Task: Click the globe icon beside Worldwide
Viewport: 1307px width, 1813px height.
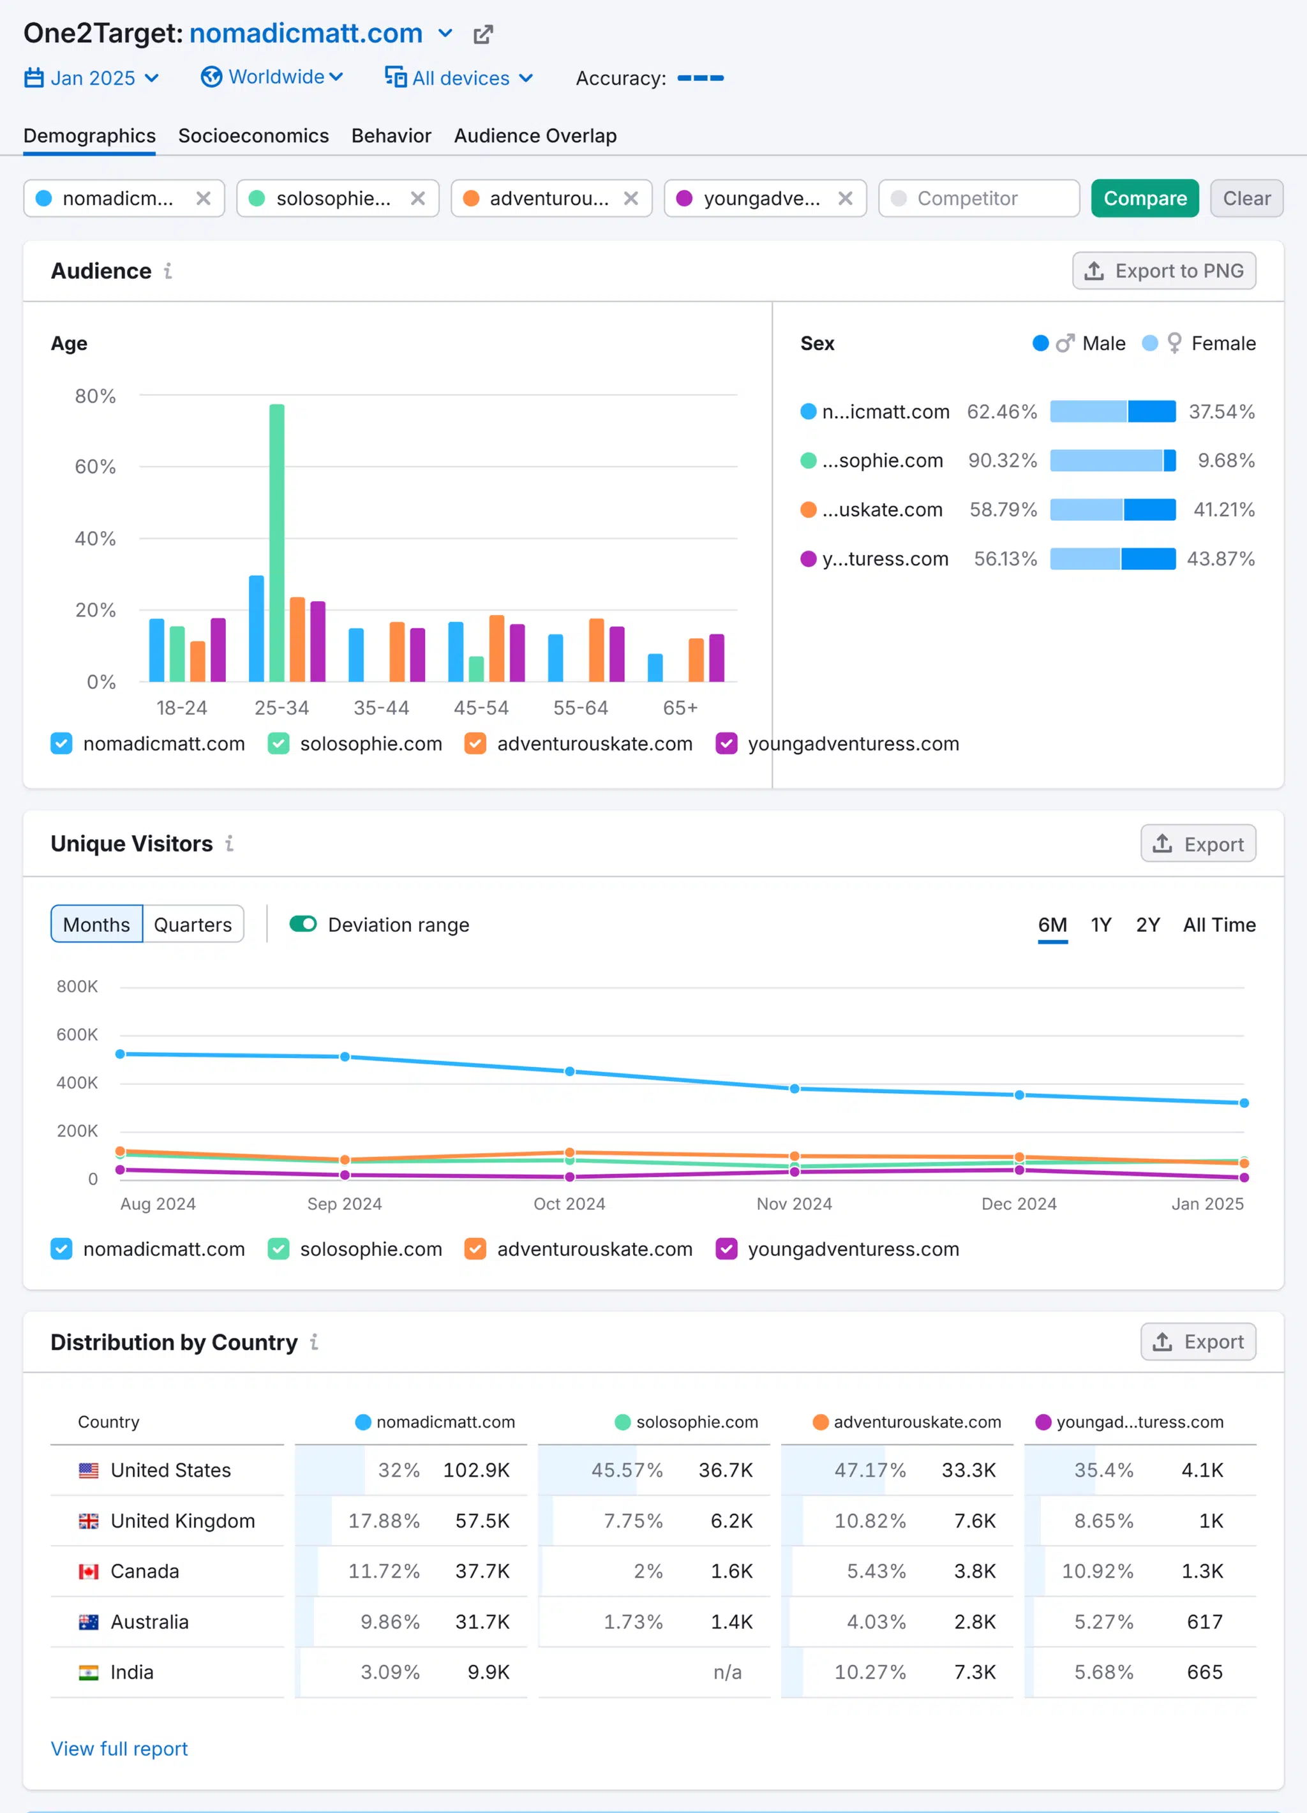Action: tap(211, 77)
